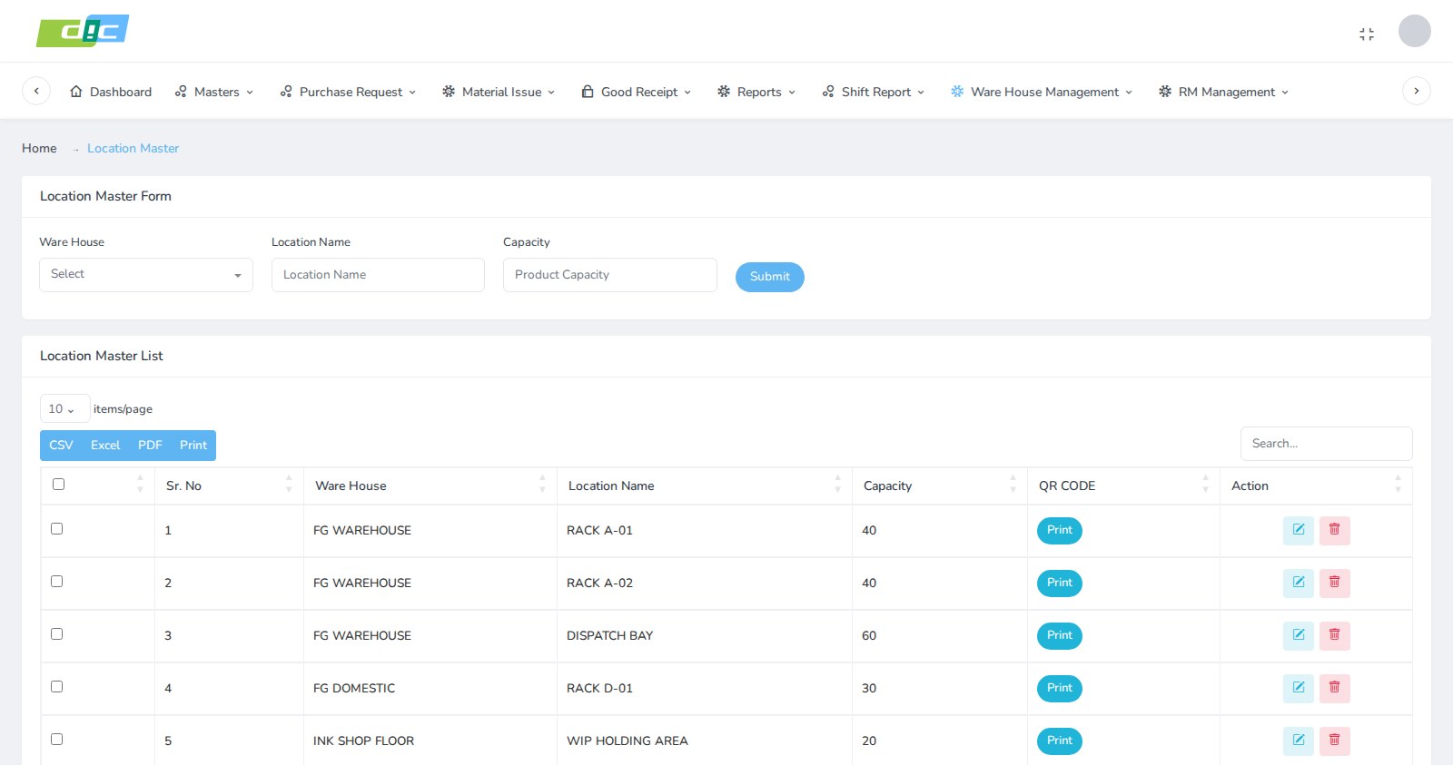
Task: Submit the Location Master form
Action: (x=770, y=277)
